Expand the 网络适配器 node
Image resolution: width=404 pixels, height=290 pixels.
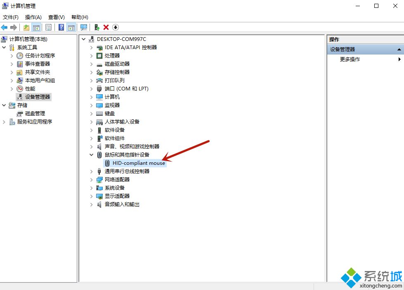coord(92,179)
